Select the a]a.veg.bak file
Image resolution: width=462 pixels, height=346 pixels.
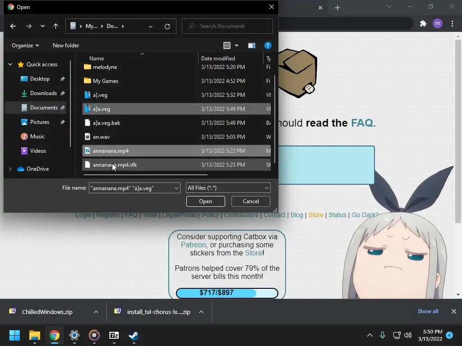click(x=176, y=123)
